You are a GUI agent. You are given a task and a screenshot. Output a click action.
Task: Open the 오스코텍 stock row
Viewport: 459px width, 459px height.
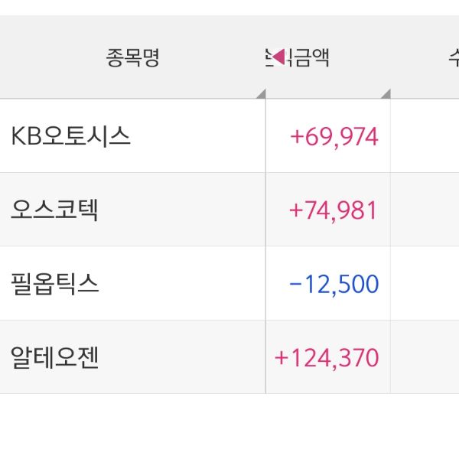pos(54,210)
